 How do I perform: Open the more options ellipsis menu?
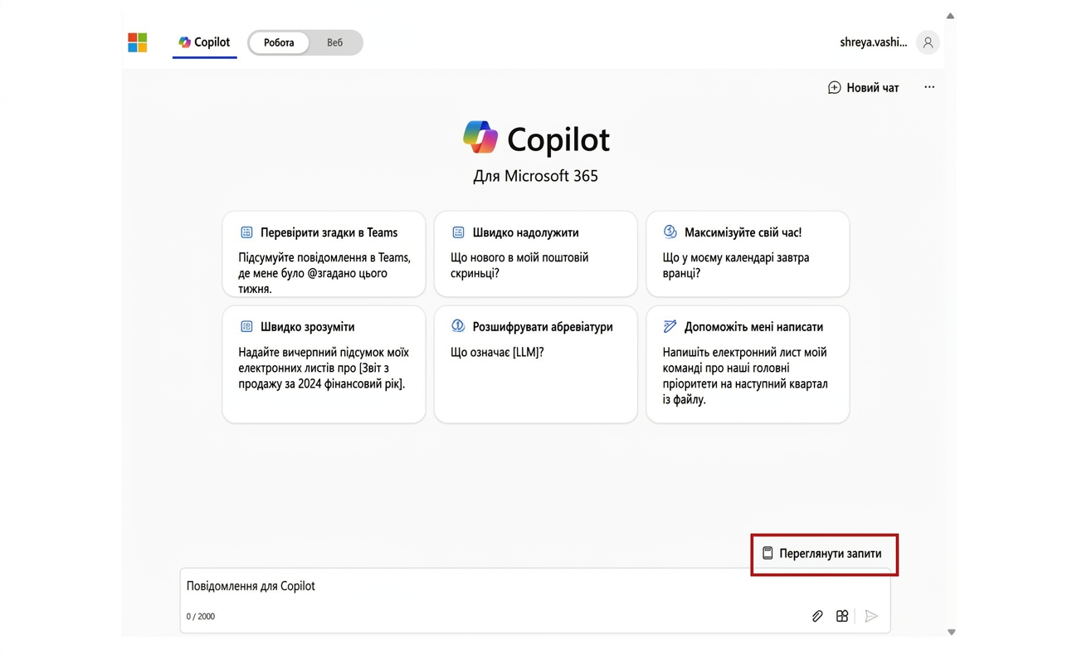click(929, 87)
